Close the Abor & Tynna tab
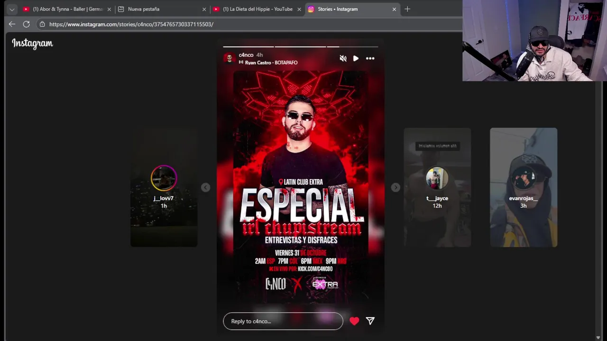This screenshot has width=607, height=341. (x=109, y=9)
